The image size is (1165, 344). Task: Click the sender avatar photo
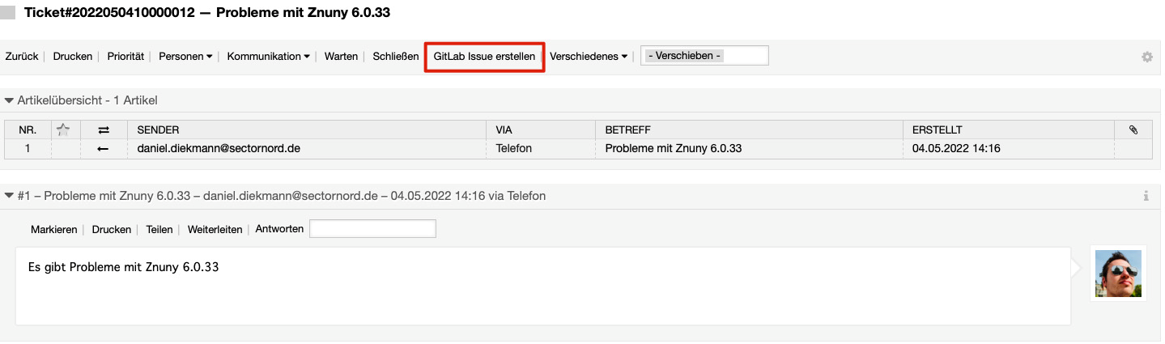pos(1118,274)
